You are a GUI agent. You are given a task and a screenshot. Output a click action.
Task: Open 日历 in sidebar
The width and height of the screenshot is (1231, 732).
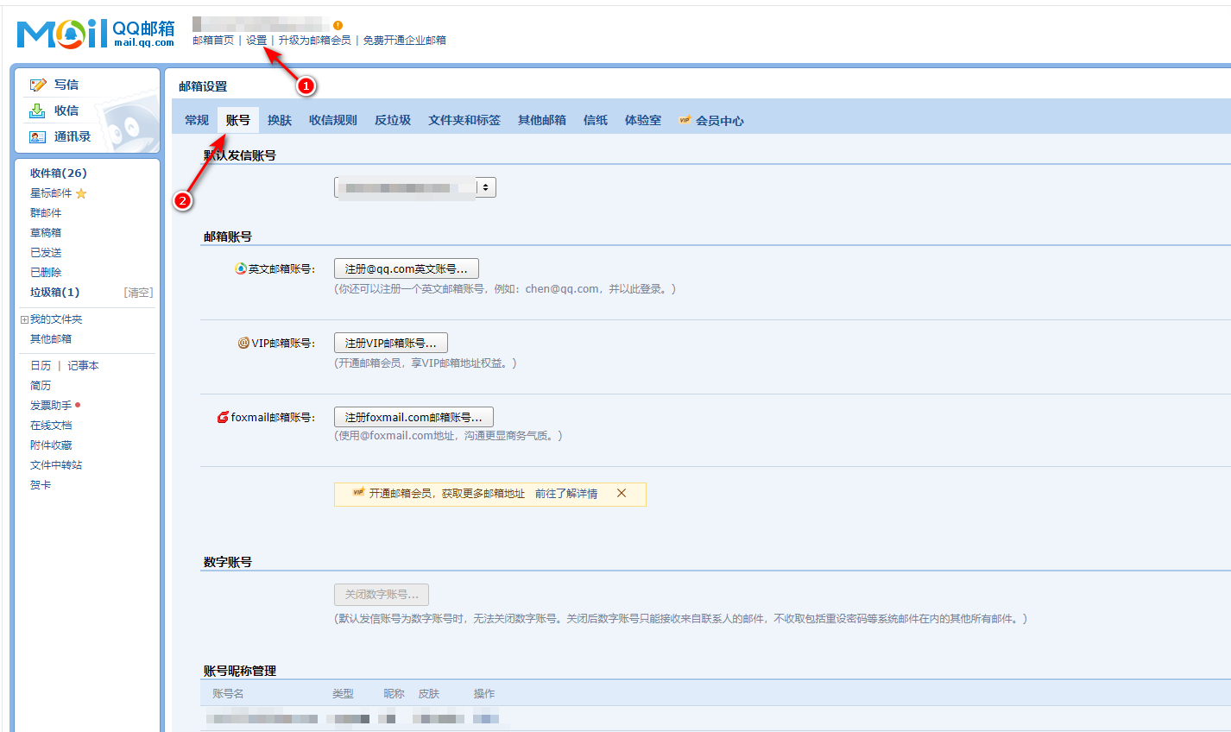pyautogui.click(x=41, y=366)
